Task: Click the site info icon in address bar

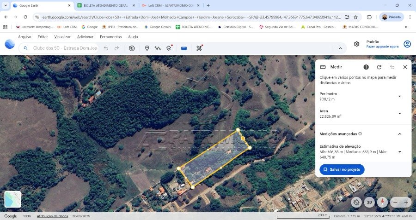Action: (37, 17)
